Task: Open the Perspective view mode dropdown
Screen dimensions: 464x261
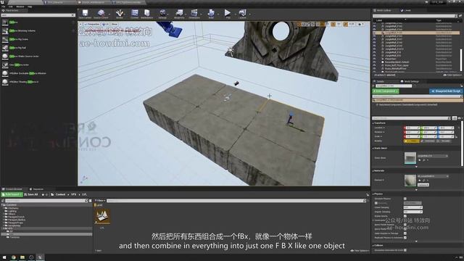Action: [x=92, y=24]
